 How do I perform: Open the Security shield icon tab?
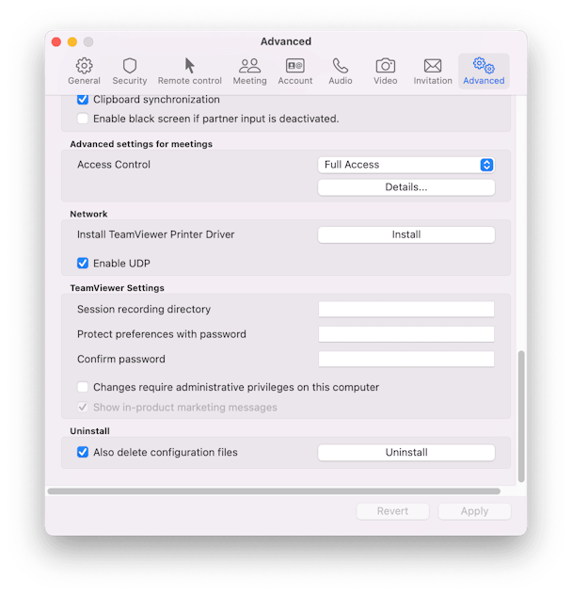(129, 71)
